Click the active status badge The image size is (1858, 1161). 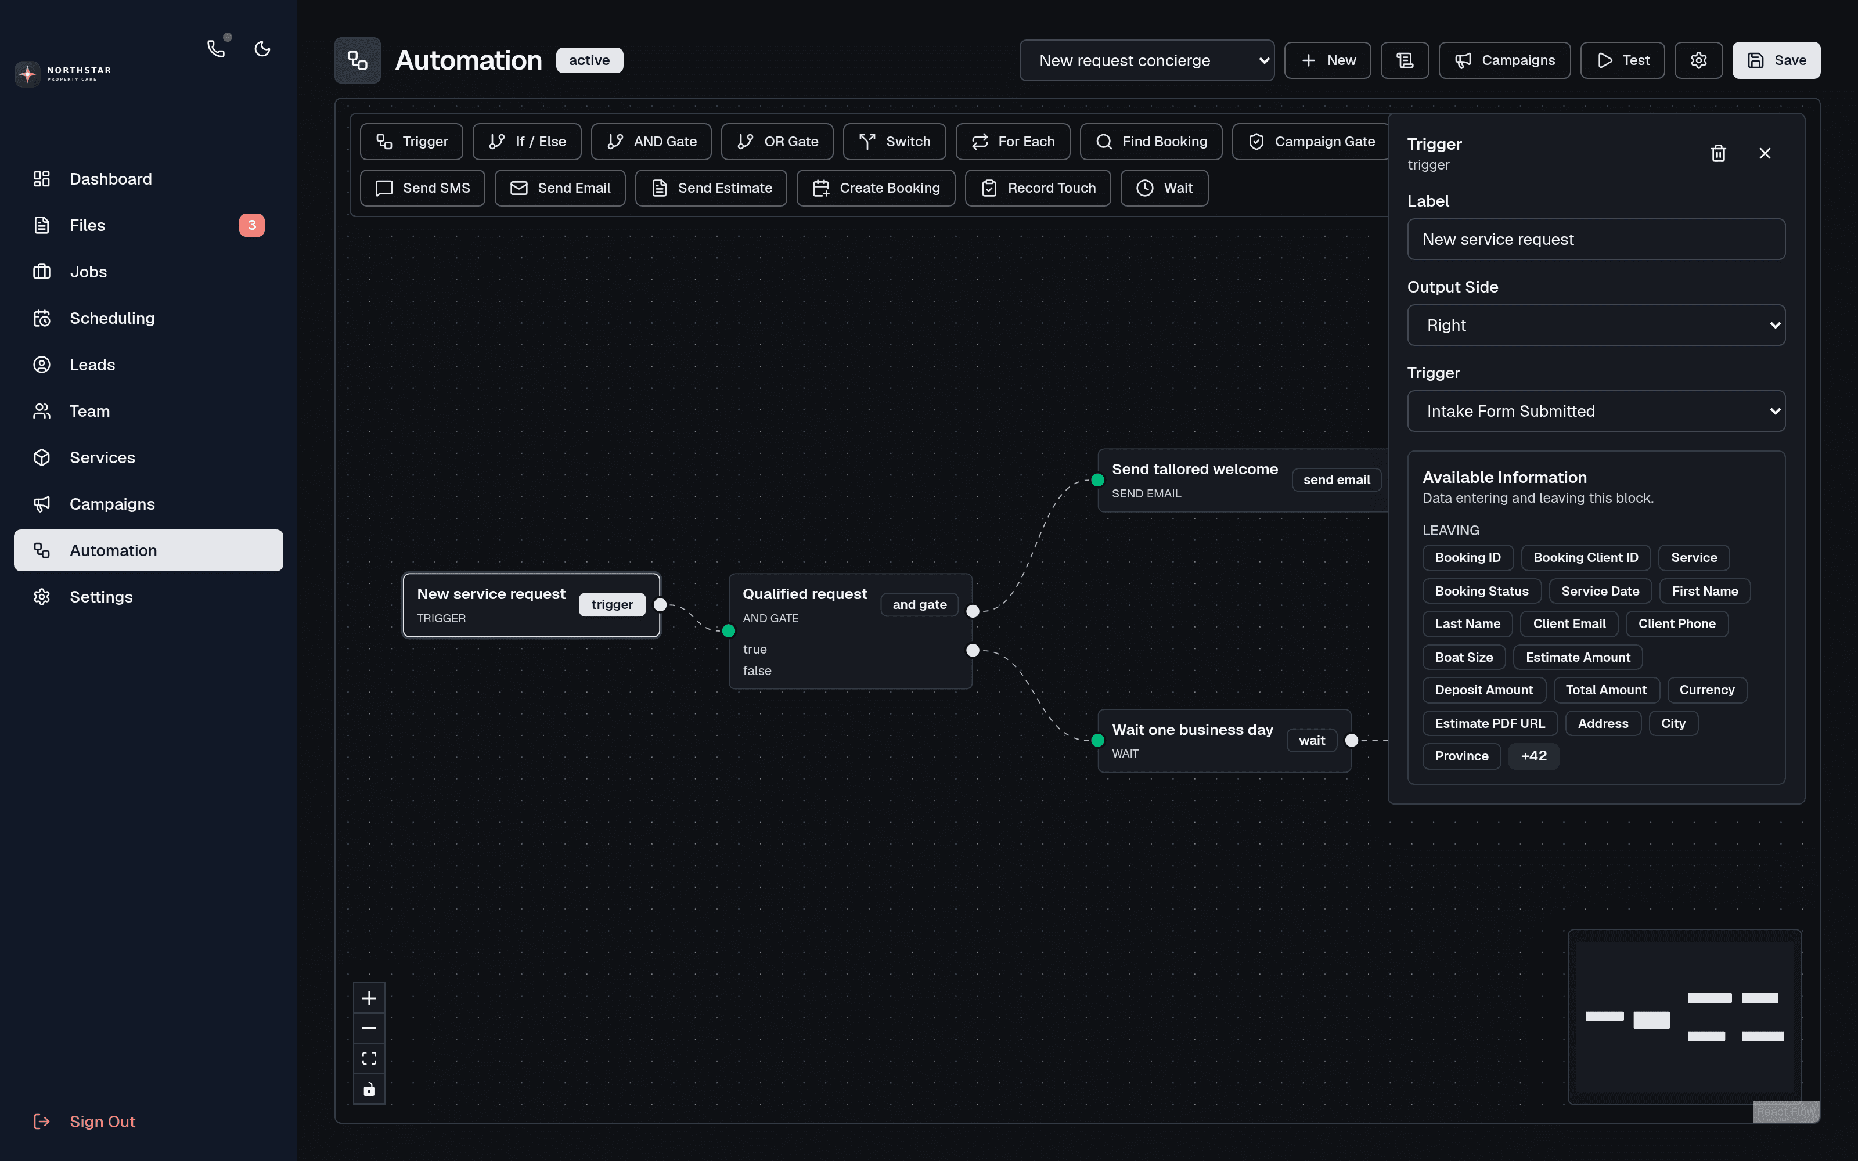coord(590,60)
